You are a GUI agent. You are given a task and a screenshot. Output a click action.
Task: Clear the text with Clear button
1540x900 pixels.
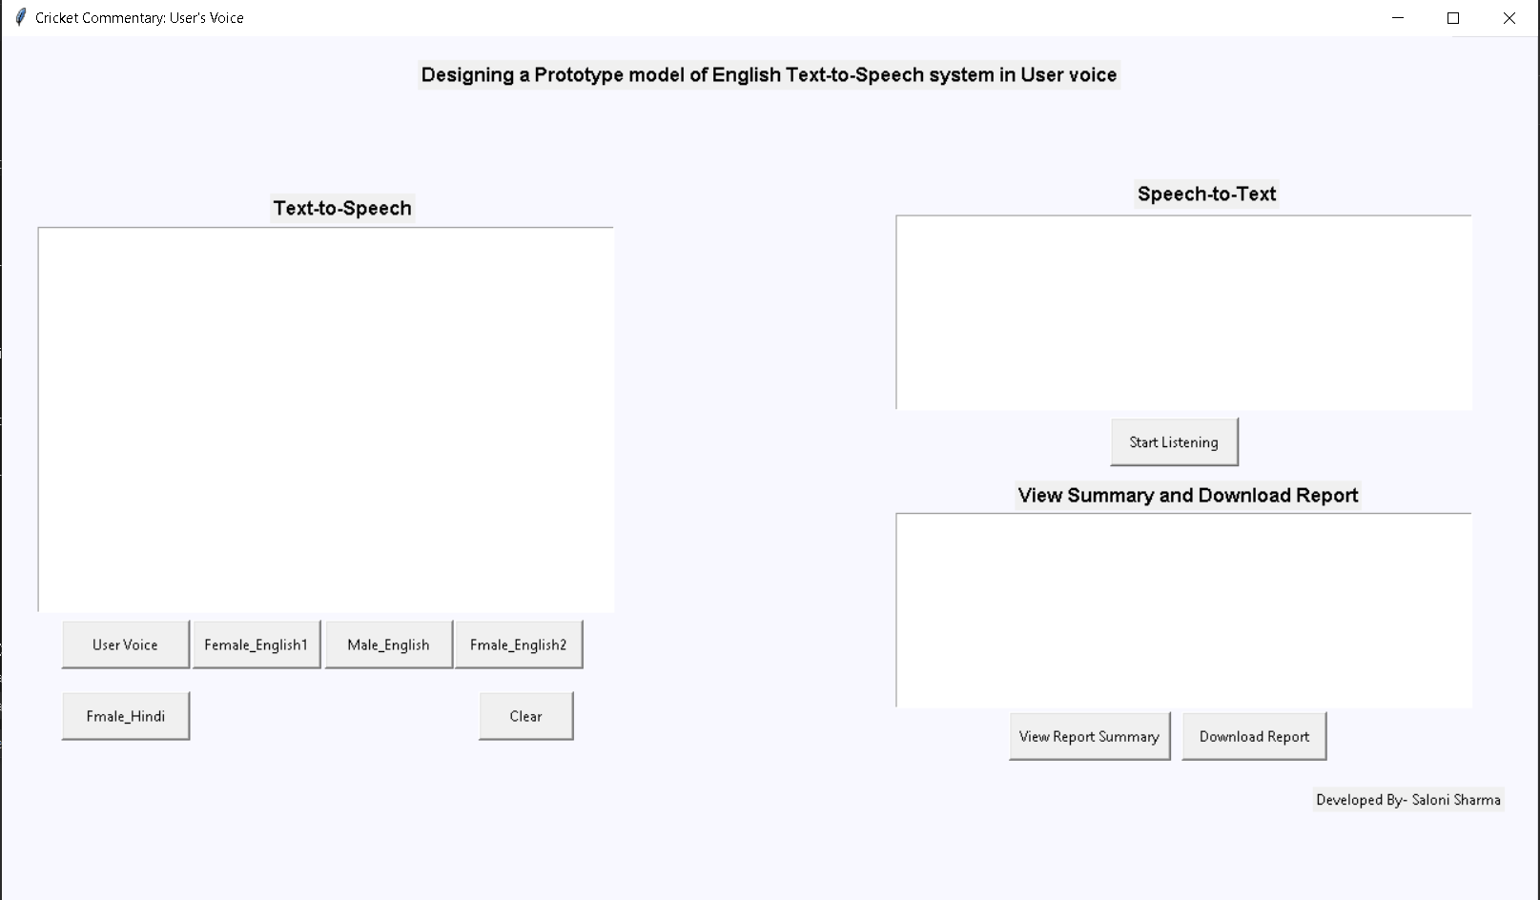pos(526,716)
